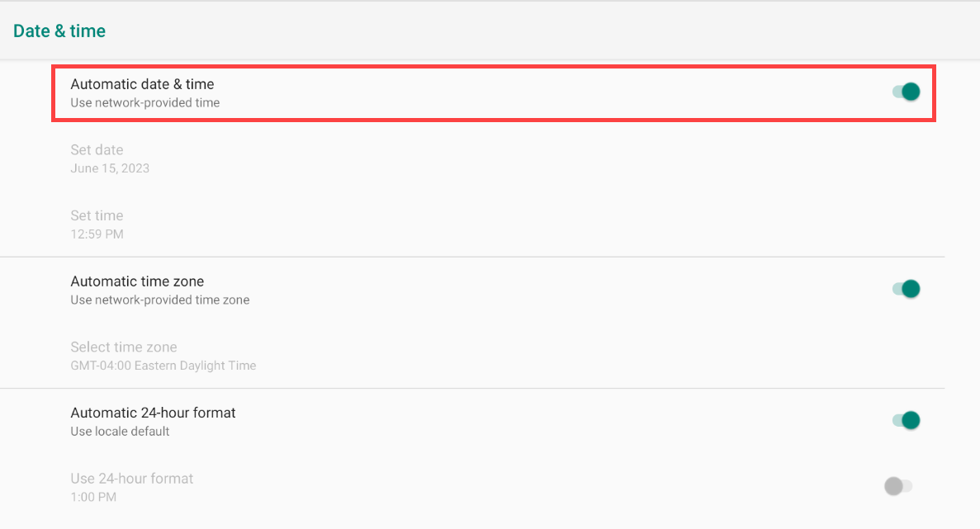Click the "Use network-provided time zone" subtitle
The image size is (980, 529).
coord(160,300)
